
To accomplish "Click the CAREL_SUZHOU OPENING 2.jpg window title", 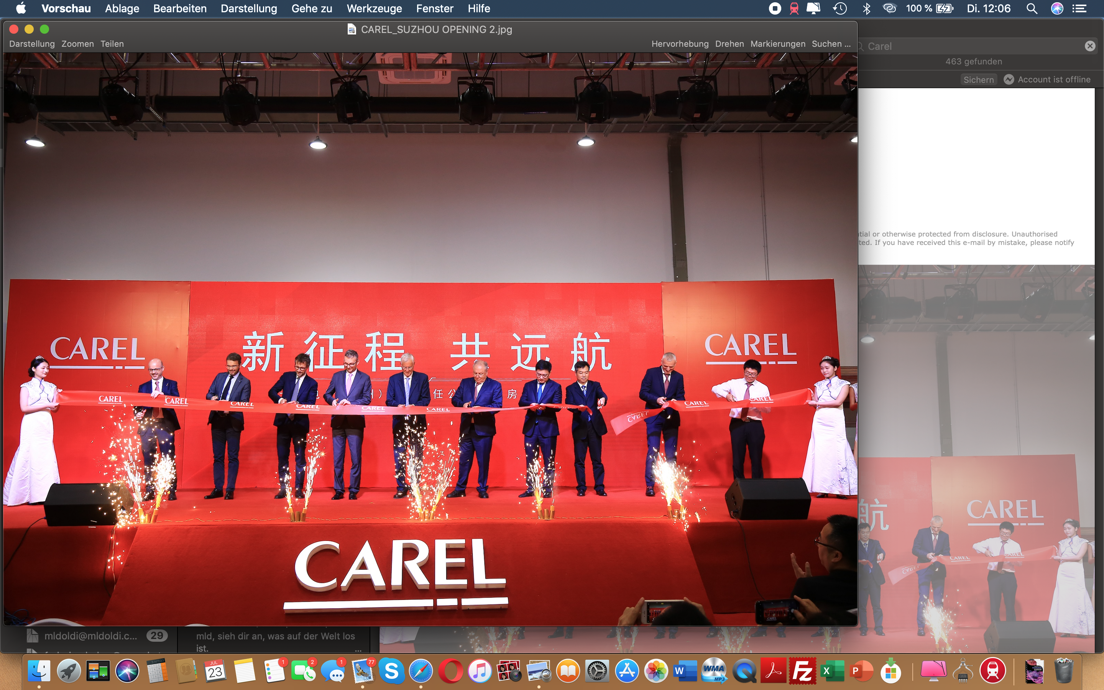I will click(436, 30).
